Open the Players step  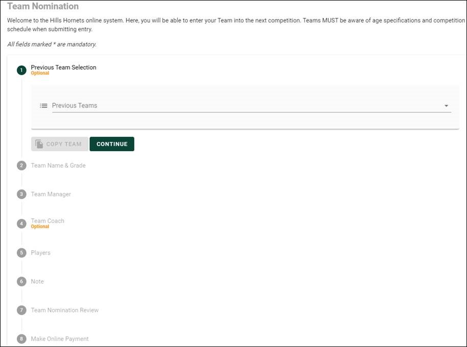point(40,253)
